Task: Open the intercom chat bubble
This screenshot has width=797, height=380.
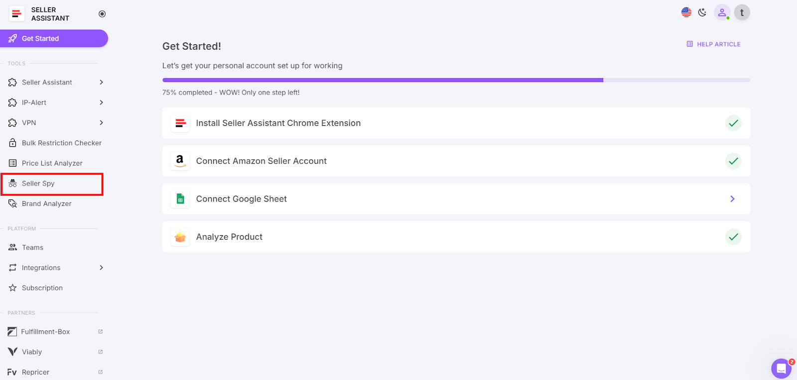Action: (781, 368)
